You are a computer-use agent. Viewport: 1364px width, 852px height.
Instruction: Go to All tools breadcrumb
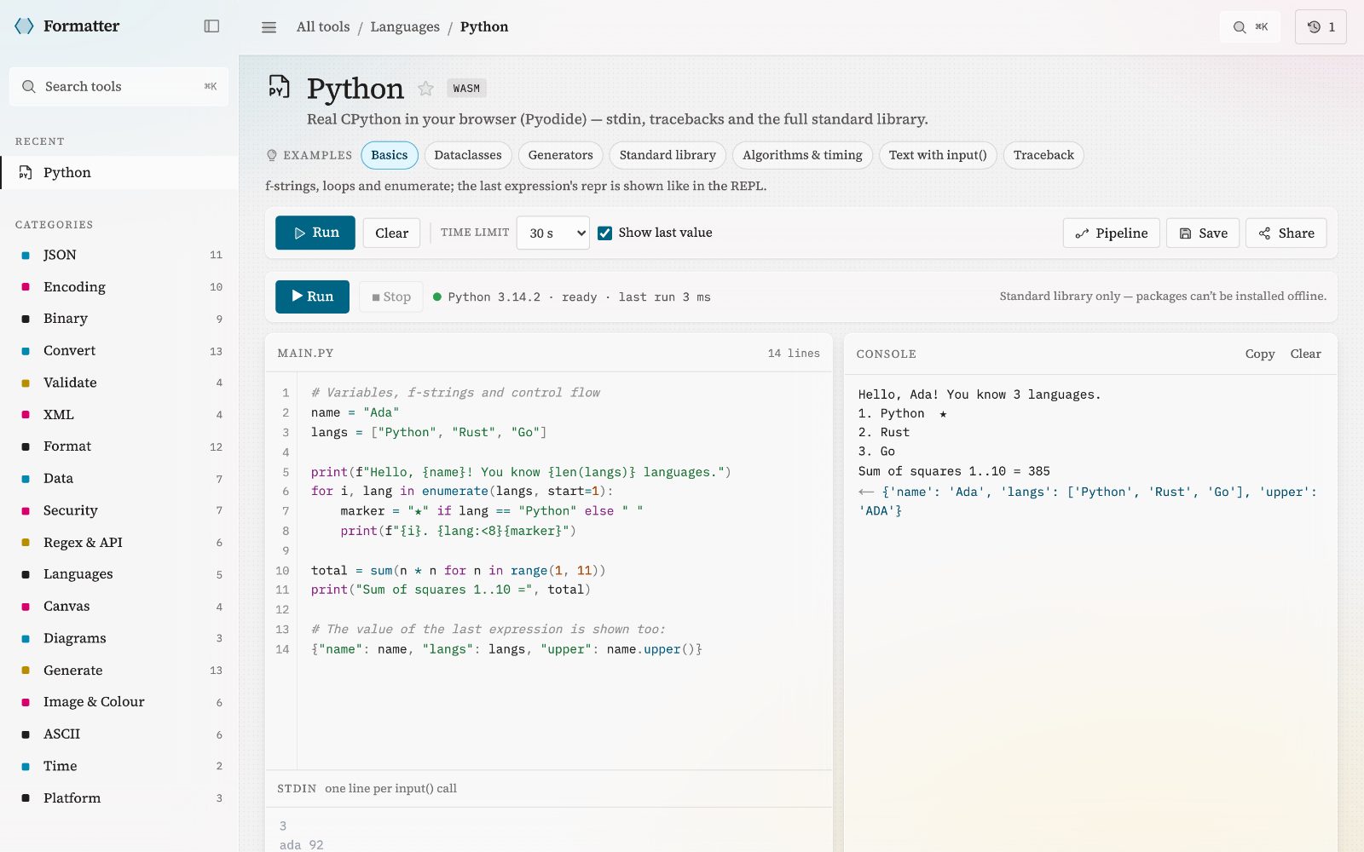coord(323,27)
